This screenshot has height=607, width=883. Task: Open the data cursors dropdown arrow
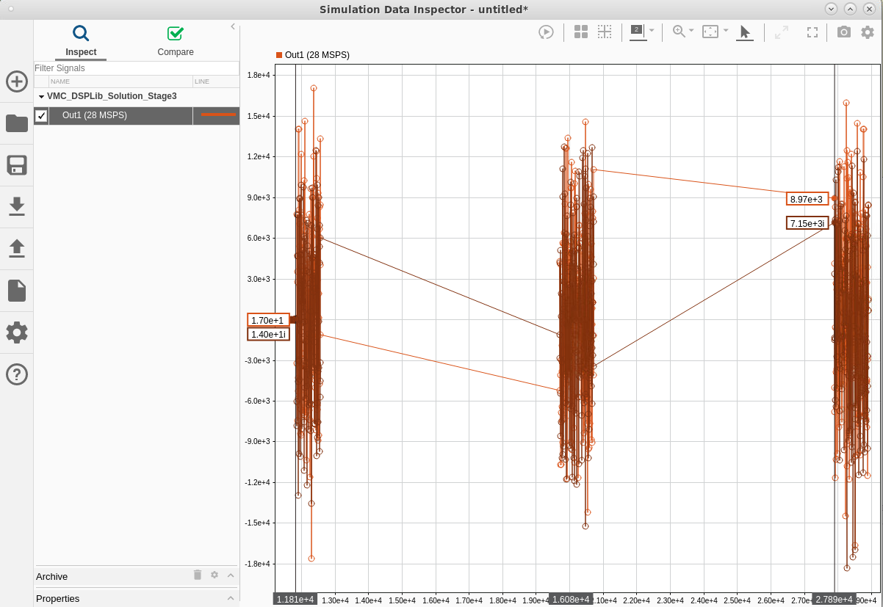click(x=652, y=31)
